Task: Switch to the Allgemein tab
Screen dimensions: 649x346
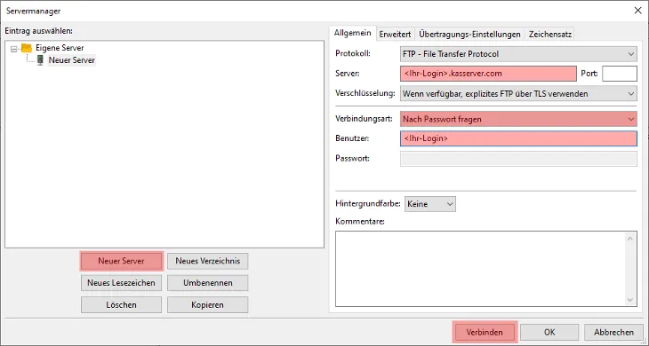Action: click(x=352, y=33)
